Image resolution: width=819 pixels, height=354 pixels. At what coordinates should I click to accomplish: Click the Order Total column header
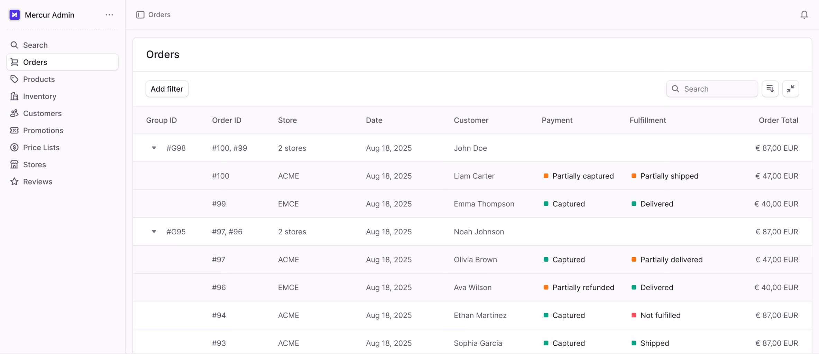778,120
